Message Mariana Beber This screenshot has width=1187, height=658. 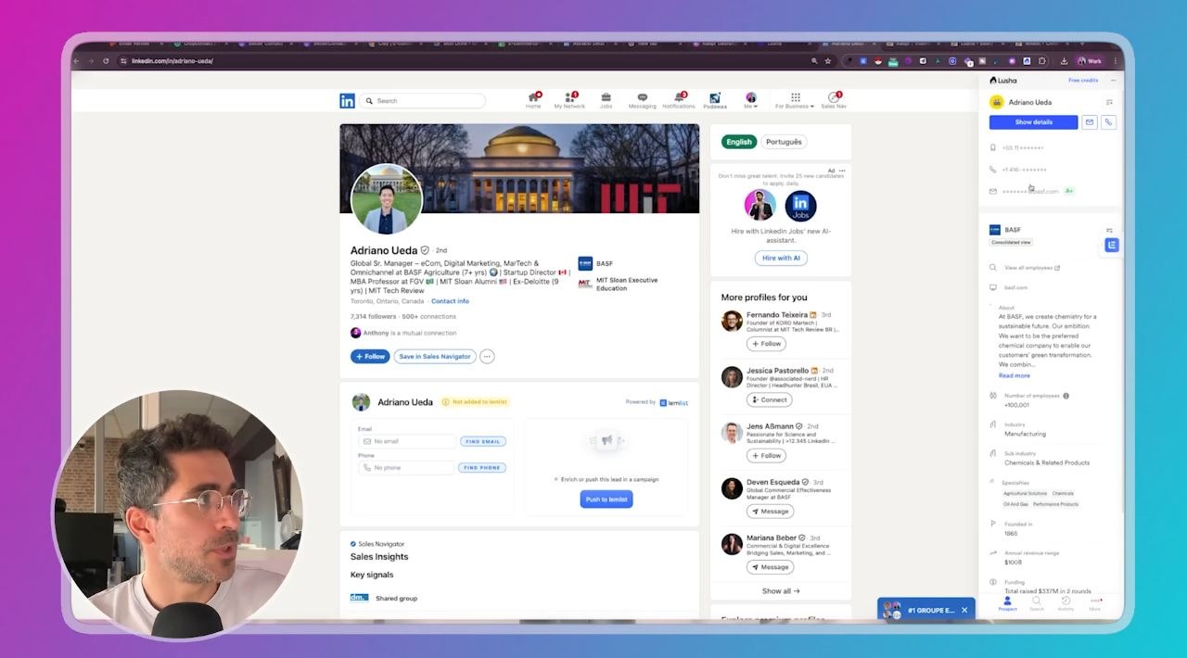[770, 566]
